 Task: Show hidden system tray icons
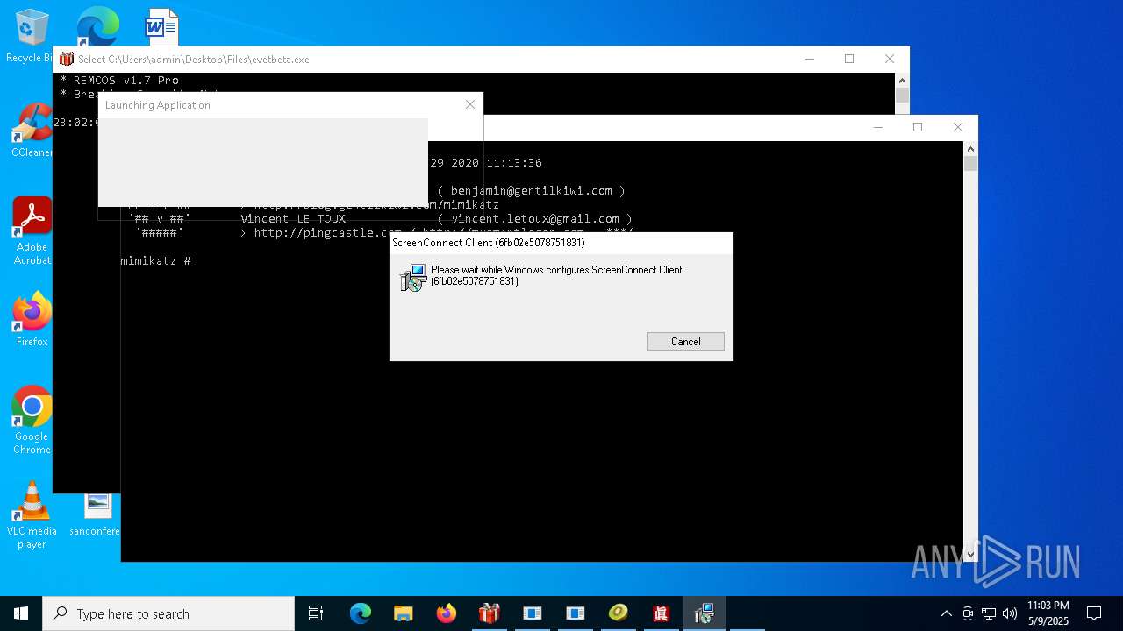[946, 613]
